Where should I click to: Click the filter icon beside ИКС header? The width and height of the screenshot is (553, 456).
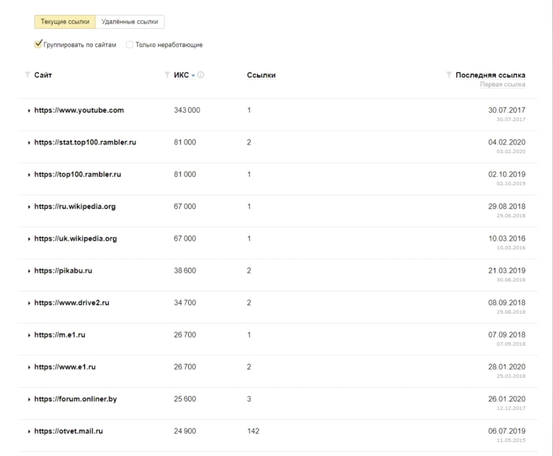[x=167, y=75]
